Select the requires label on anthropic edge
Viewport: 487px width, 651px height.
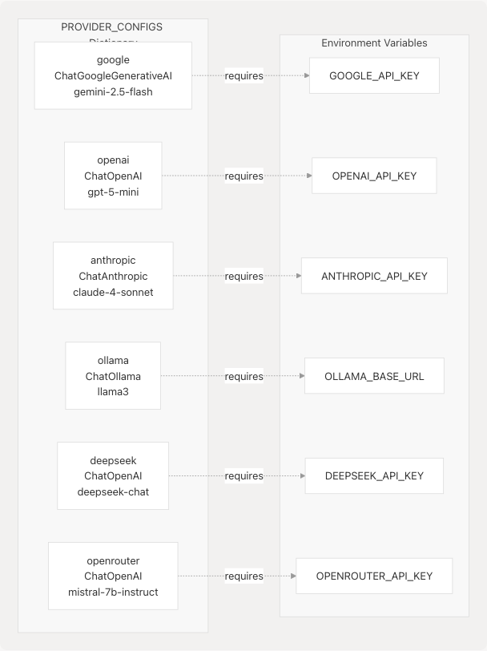244,276
